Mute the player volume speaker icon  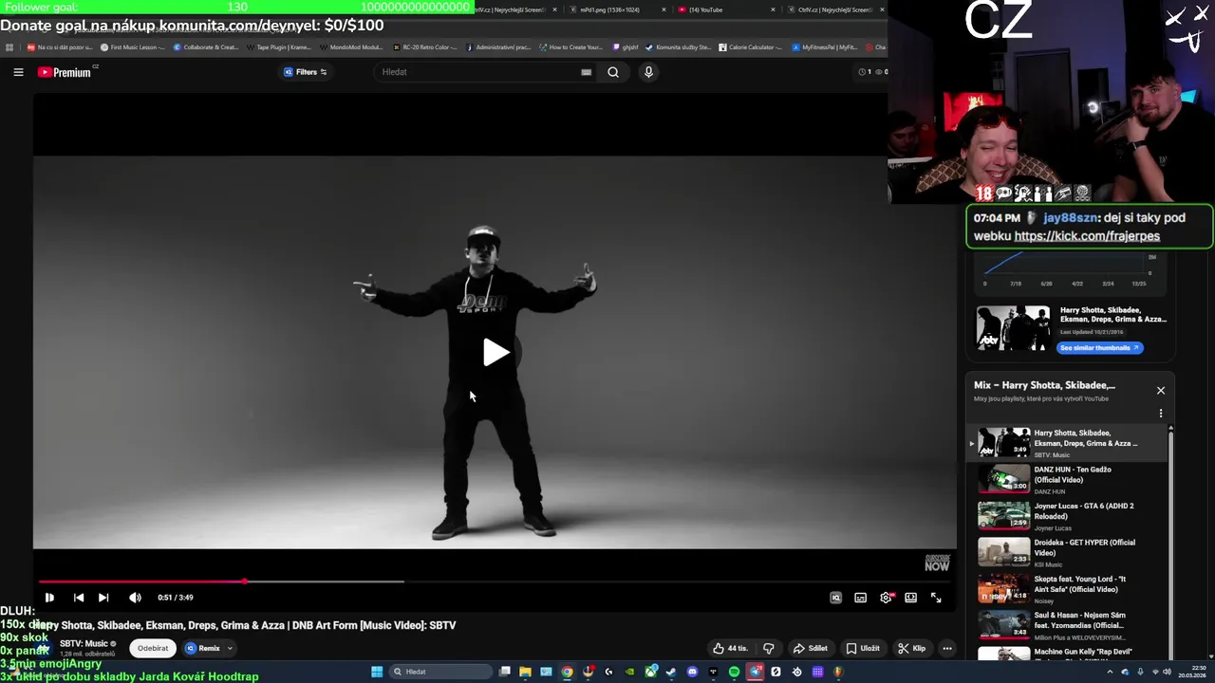coord(135,598)
